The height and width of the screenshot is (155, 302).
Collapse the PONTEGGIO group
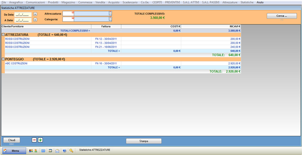(3, 59)
